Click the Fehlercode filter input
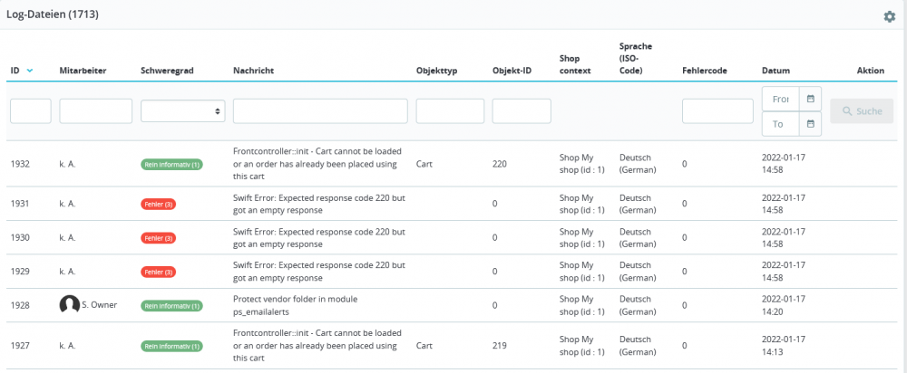Screen dimensions: 907x373 point(717,110)
